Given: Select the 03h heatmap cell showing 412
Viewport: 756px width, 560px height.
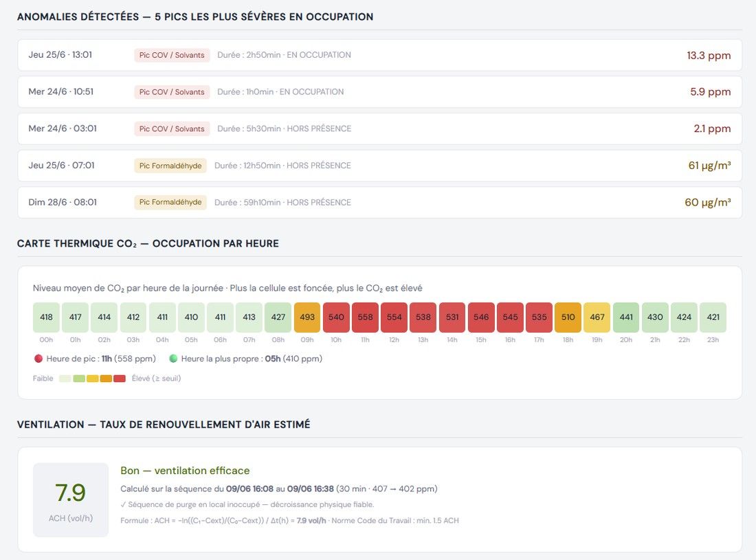Looking at the screenshot, I should coord(133,317).
